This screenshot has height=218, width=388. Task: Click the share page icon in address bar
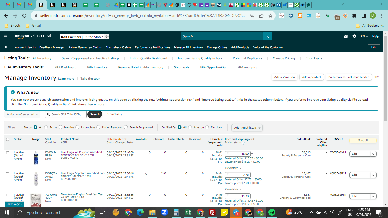(261, 16)
